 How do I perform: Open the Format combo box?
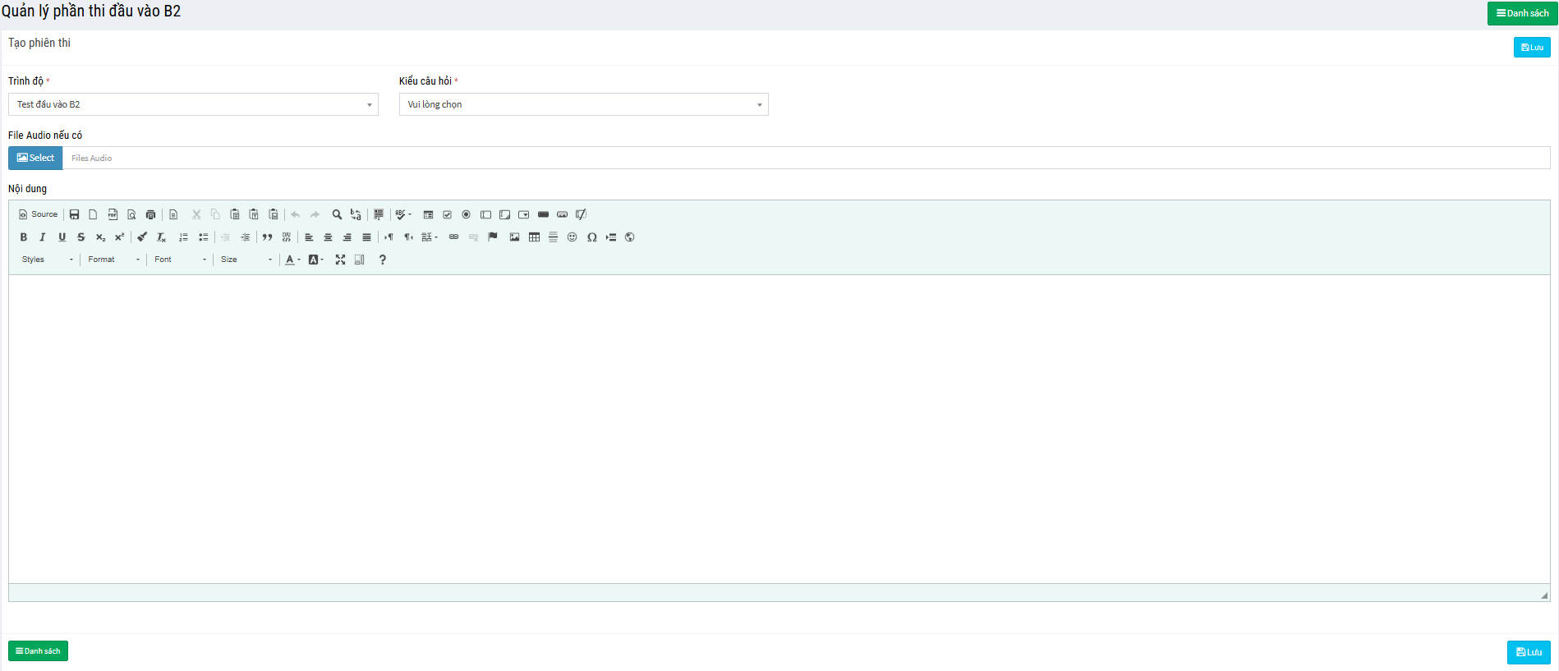(x=113, y=260)
